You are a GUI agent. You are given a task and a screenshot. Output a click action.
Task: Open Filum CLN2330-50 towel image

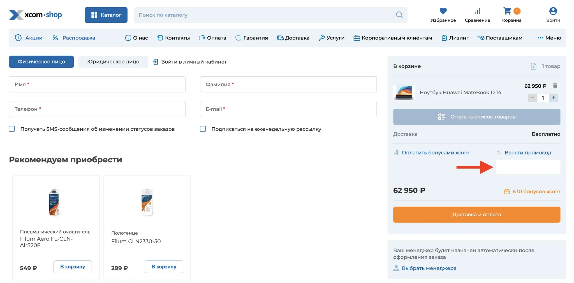[147, 202]
